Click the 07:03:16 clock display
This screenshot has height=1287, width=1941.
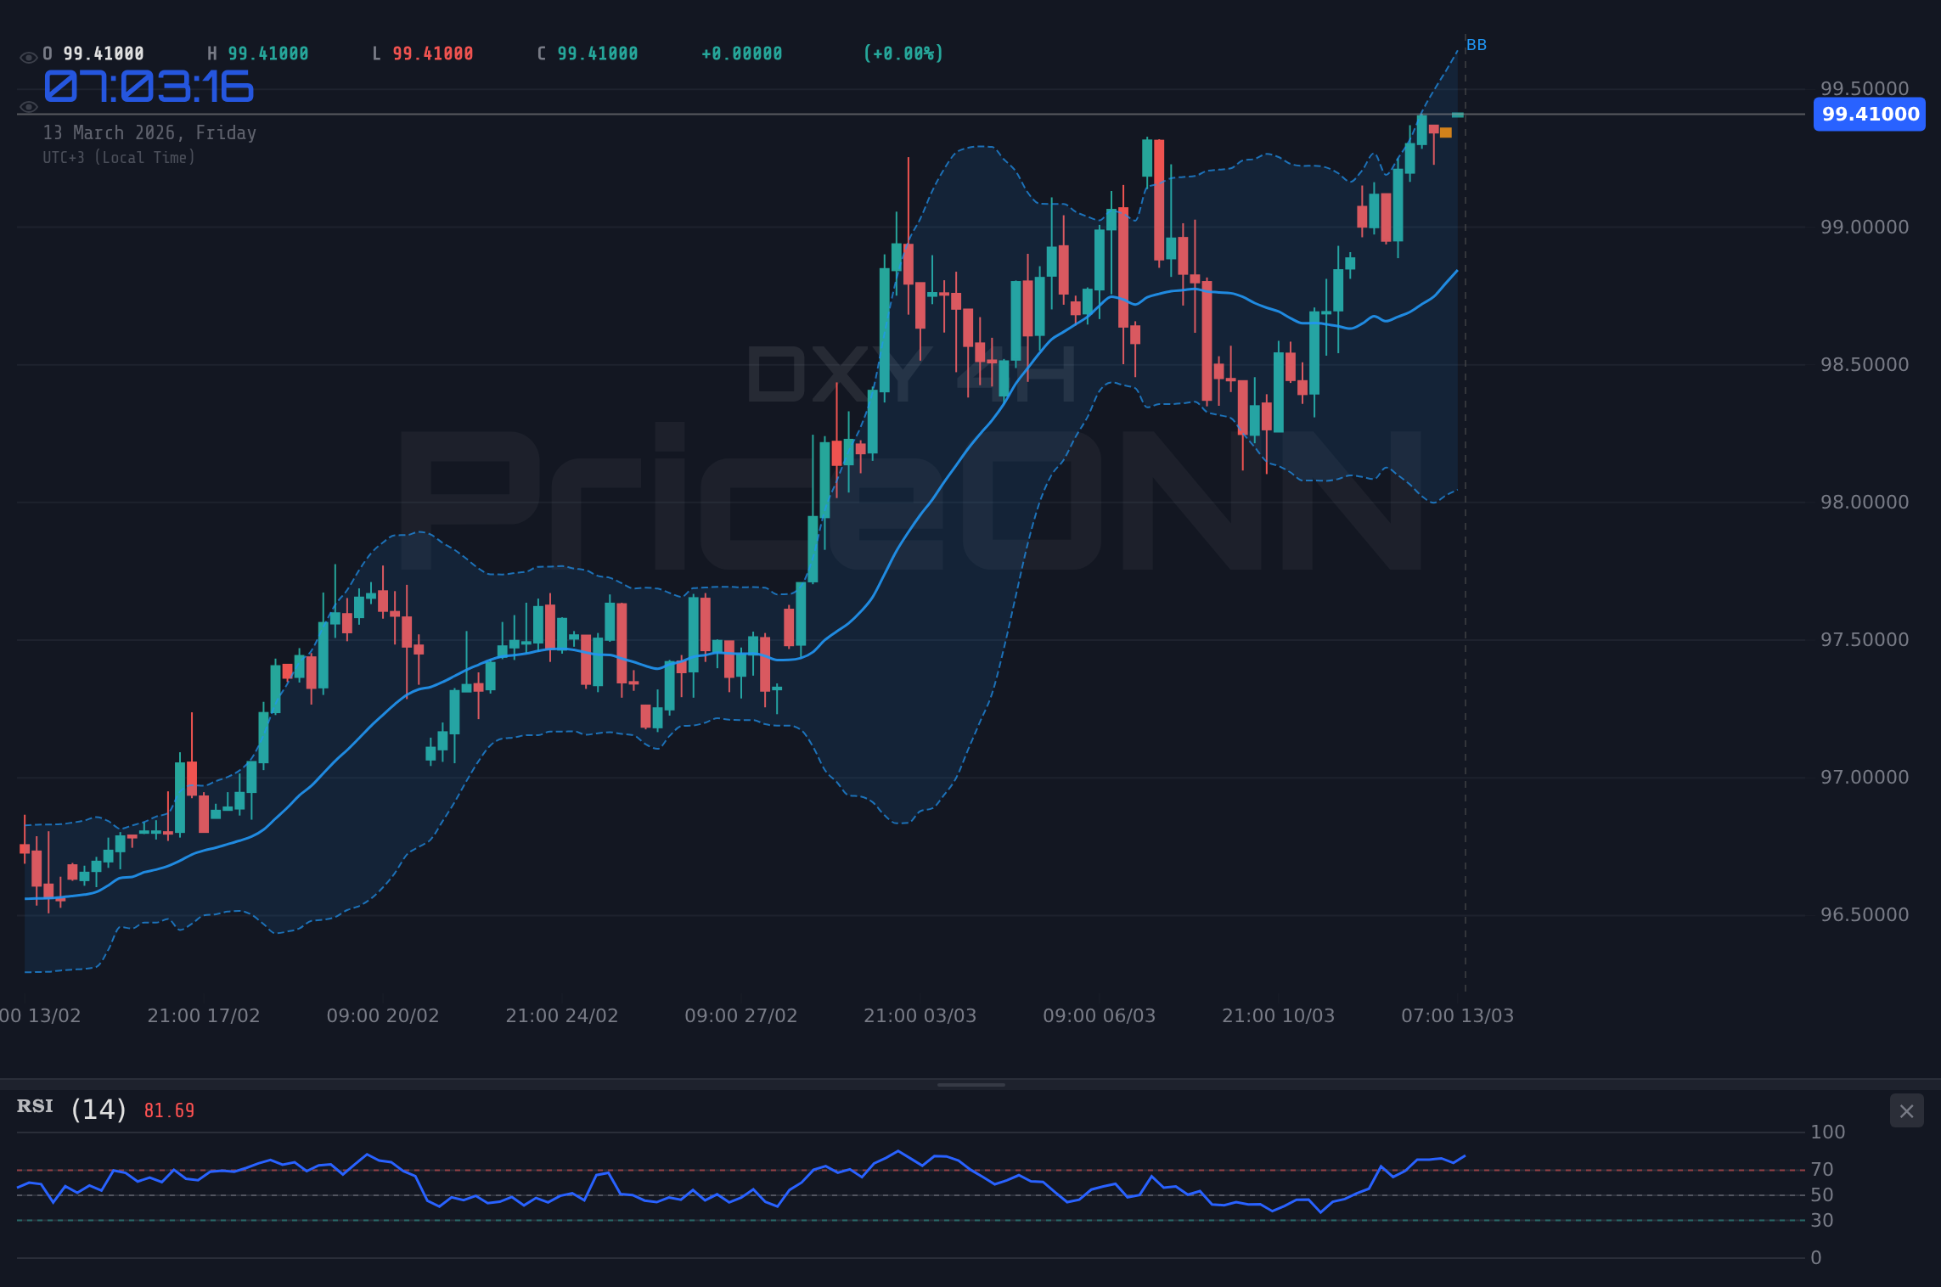tap(149, 87)
